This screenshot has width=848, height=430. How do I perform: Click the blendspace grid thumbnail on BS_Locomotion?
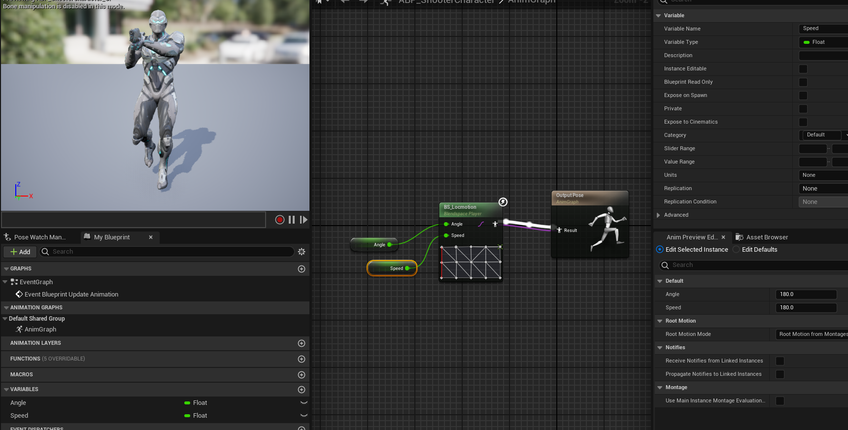pos(471,262)
